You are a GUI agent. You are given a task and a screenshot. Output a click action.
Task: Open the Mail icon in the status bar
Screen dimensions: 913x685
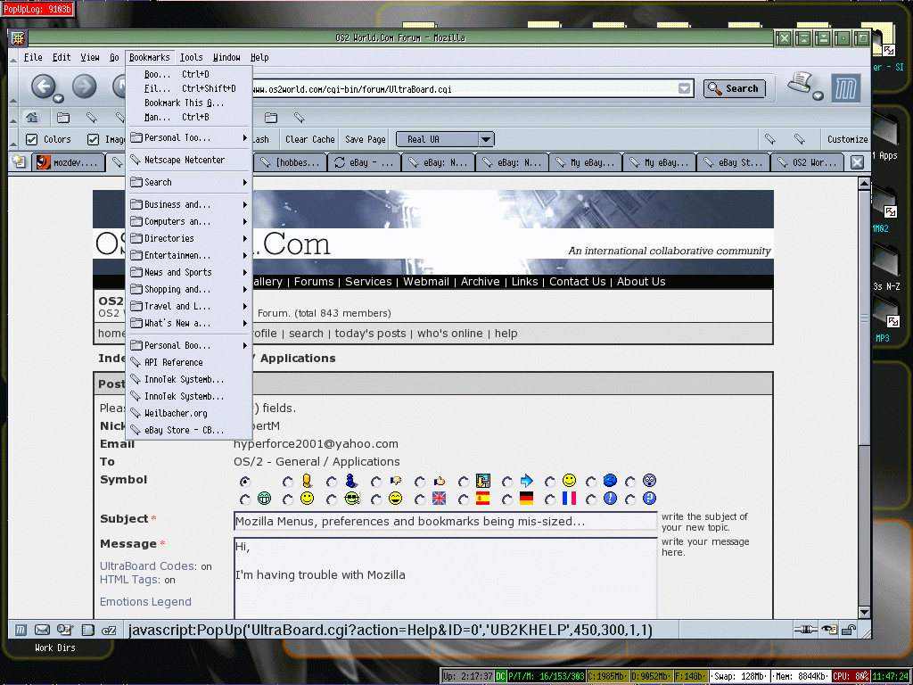tap(43, 630)
